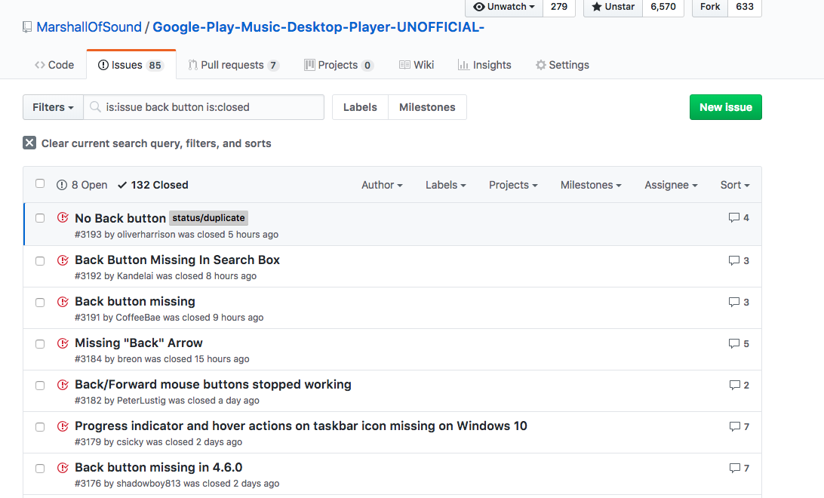Switch to the Code tab
The height and width of the screenshot is (498, 824).
(x=54, y=65)
